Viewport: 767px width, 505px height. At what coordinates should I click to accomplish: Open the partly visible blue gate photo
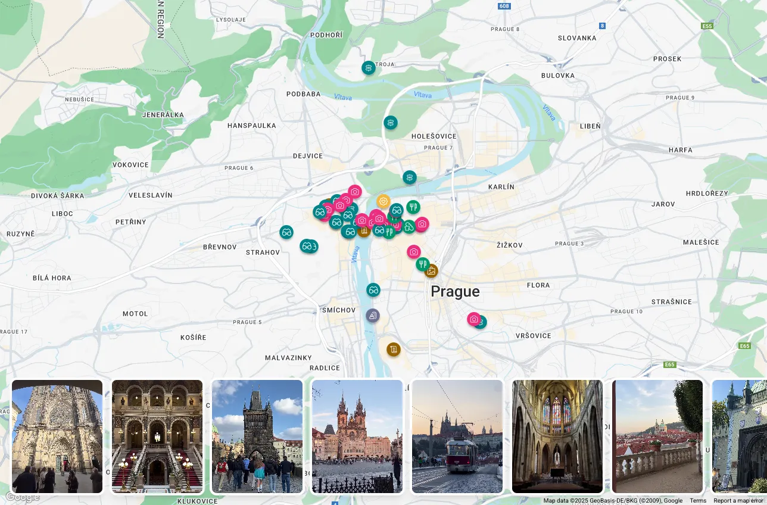point(740,437)
